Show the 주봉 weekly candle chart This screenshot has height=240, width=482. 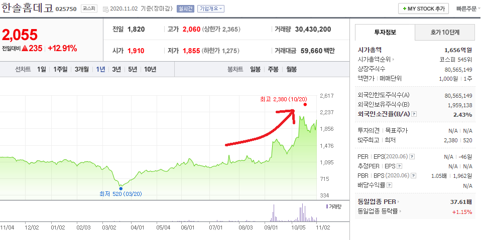273,69
